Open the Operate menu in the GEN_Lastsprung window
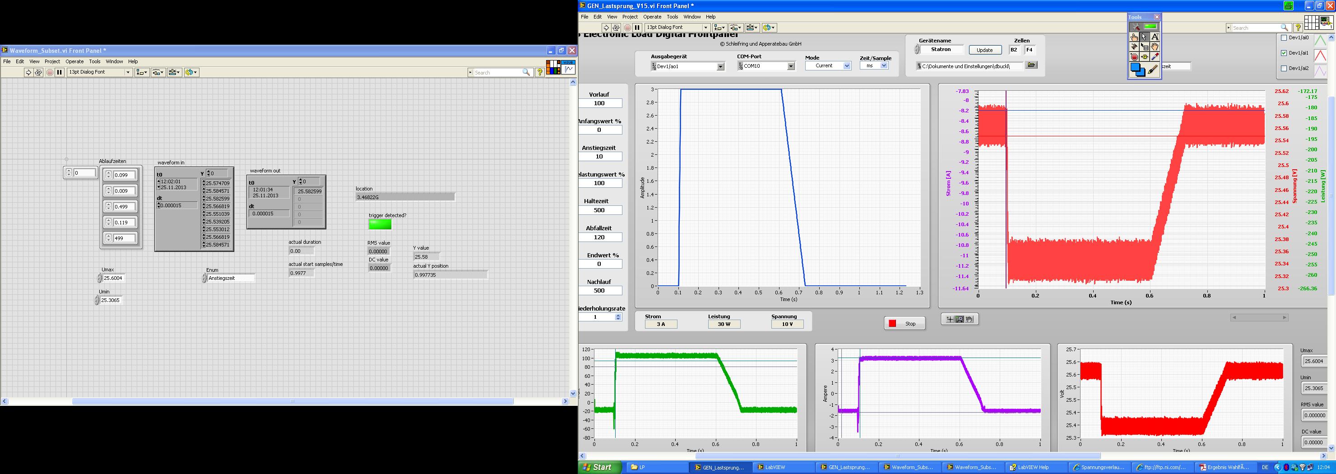The image size is (1336, 474). [x=652, y=17]
